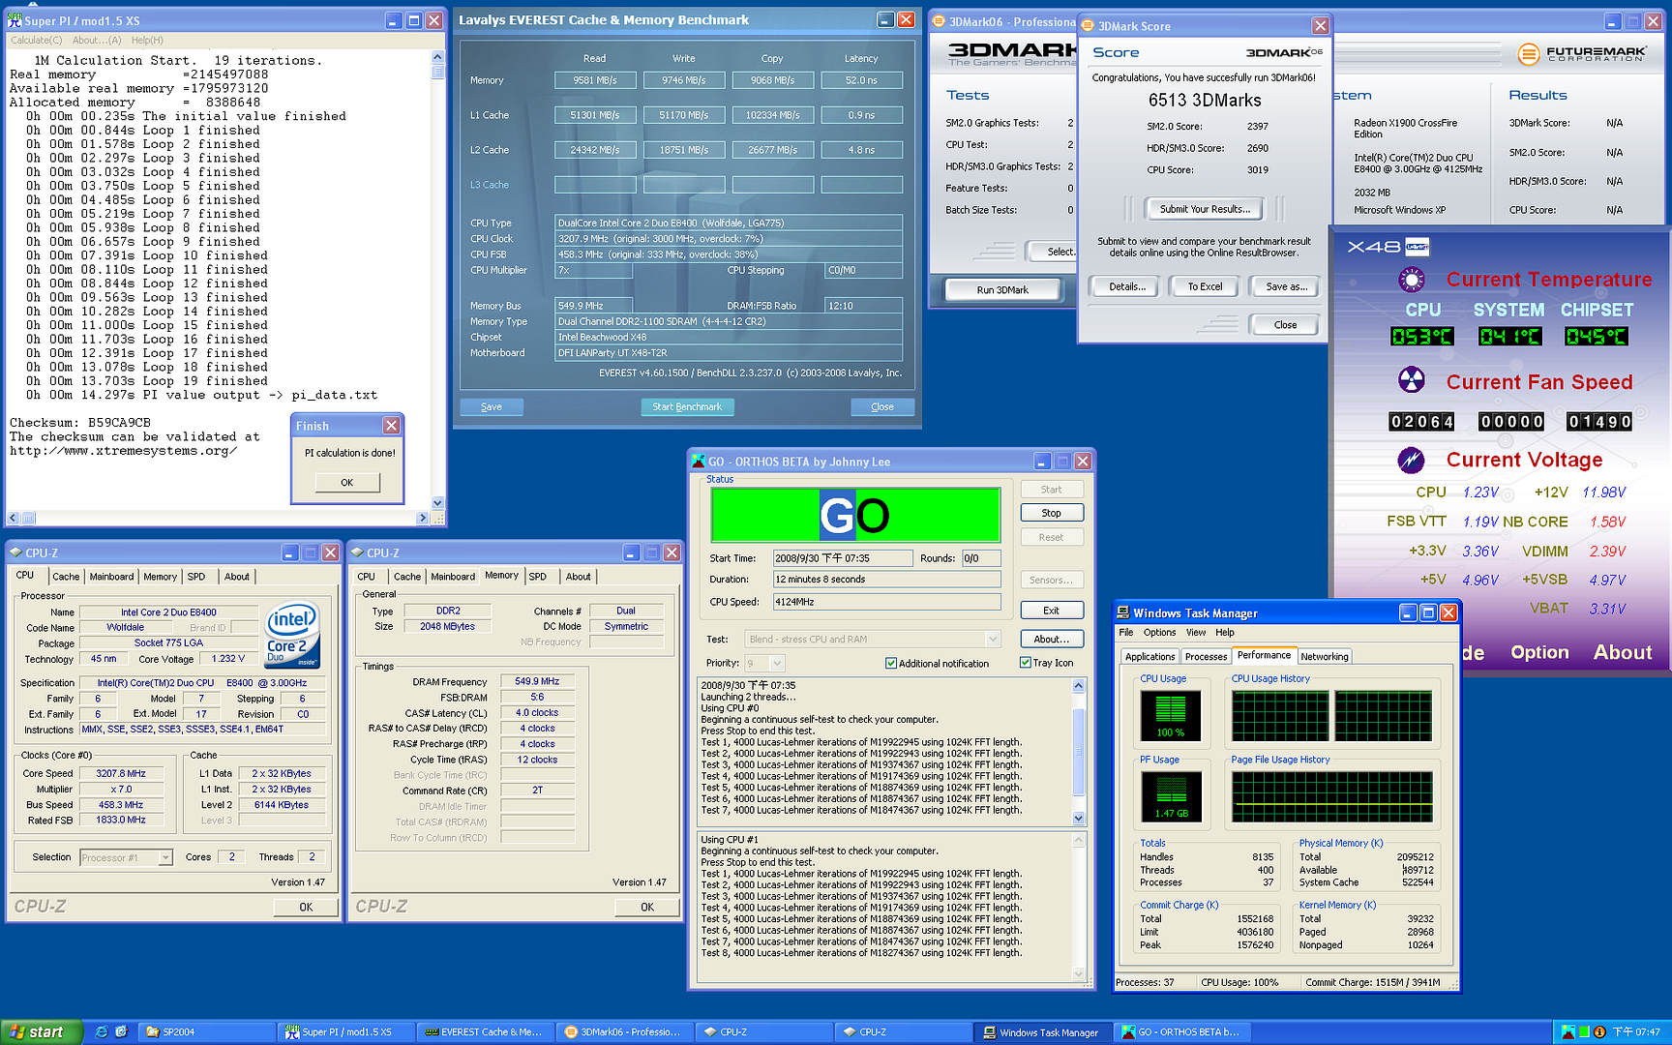Open Task Manager View menu
The image size is (1672, 1045).
pos(1196,632)
